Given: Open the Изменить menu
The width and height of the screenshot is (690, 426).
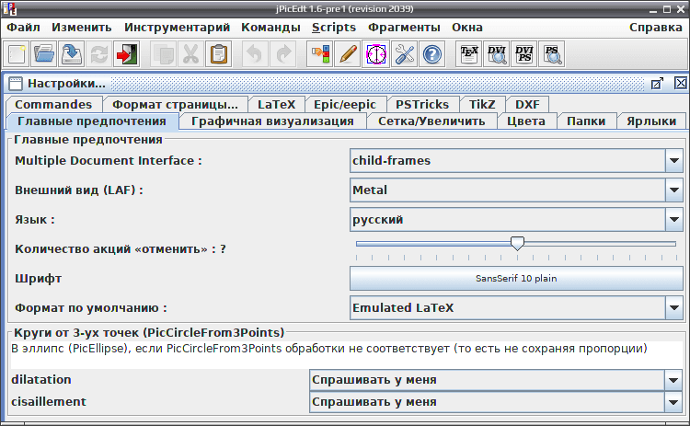Looking at the screenshot, I should (x=82, y=28).
